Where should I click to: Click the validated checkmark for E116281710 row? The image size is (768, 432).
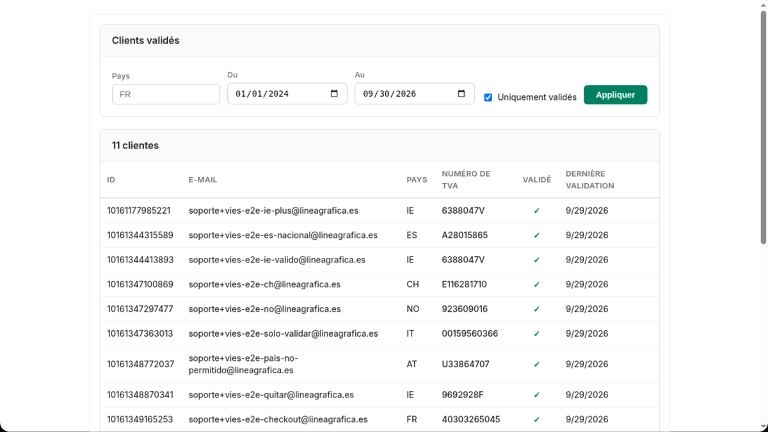[537, 285]
